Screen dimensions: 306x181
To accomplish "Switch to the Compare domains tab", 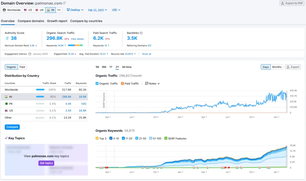I will pos(31,21).
